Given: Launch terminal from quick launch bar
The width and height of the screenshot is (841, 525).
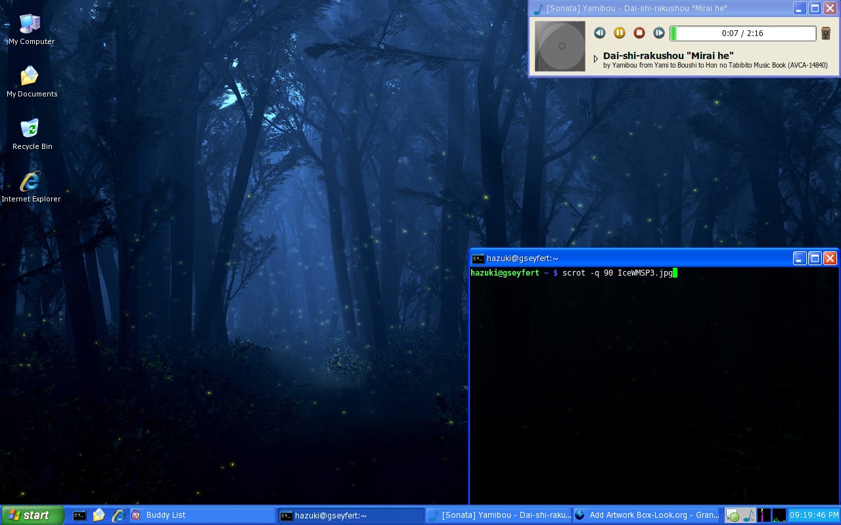Looking at the screenshot, I should click(80, 515).
